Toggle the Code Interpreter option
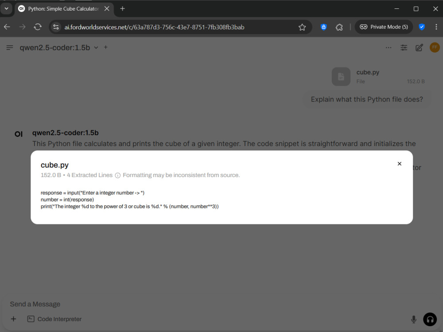Viewport: 443px width, 332px height. pos(54,319)
